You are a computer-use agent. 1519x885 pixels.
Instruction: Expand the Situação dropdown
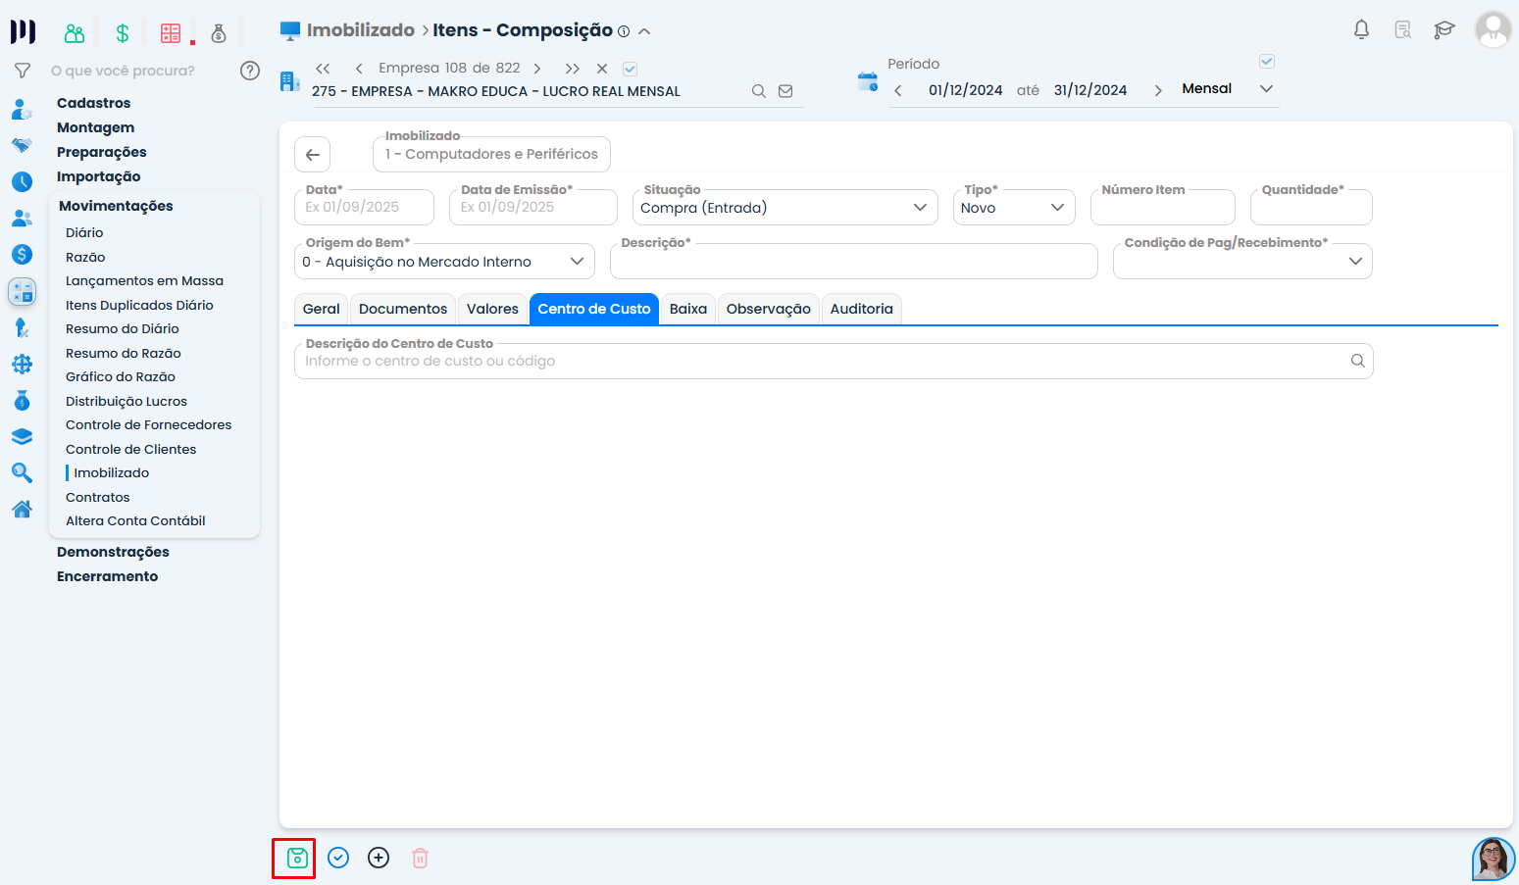tap(919, 208)
